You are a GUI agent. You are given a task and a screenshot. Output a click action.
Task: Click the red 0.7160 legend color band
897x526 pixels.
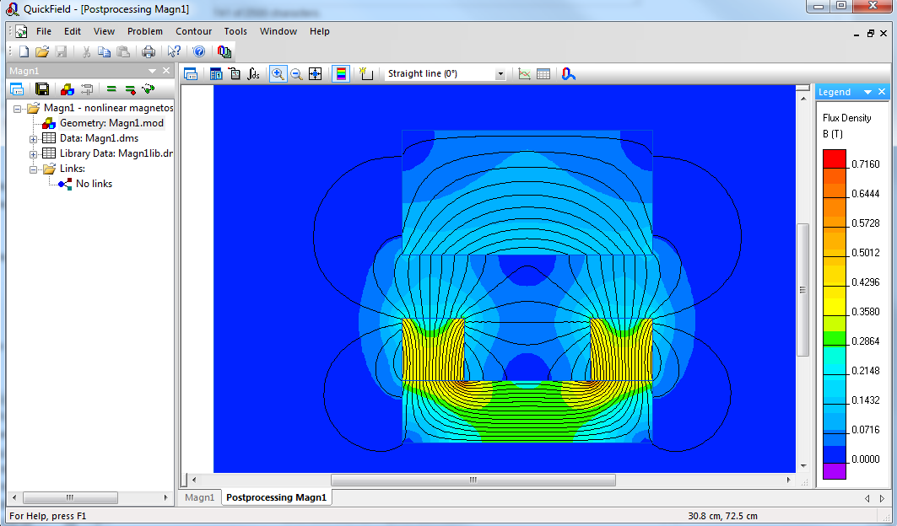pyautogui.click(x=834, y=159)
